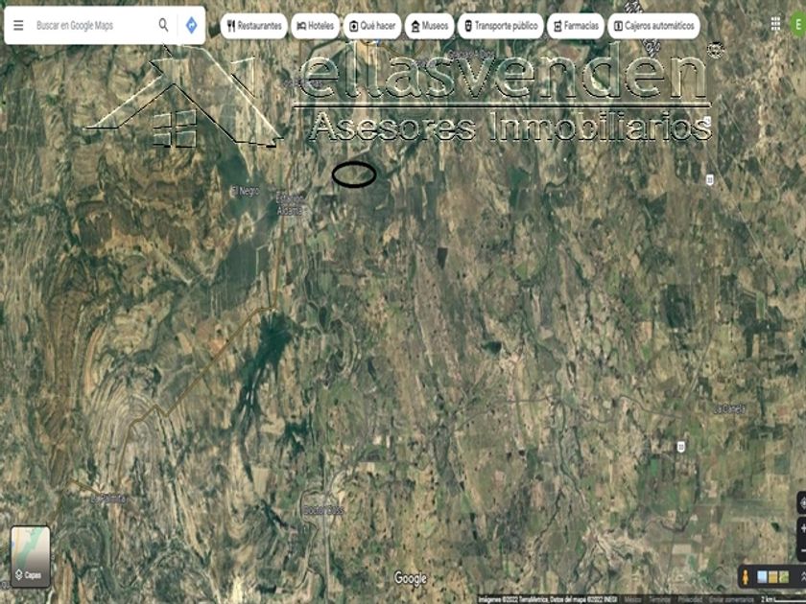The image size is (806, 604).
Task: Select the Street View pegman
Action: (746, 577)
